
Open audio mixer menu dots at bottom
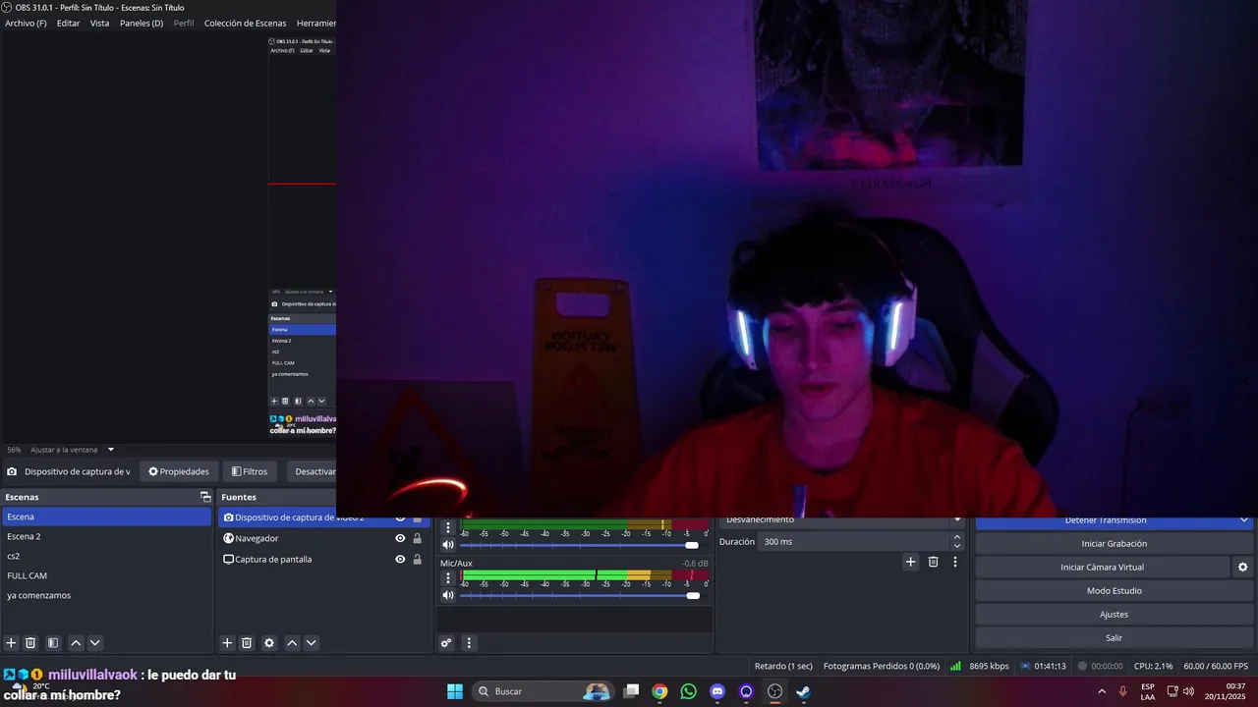click(x=469, y=643)
